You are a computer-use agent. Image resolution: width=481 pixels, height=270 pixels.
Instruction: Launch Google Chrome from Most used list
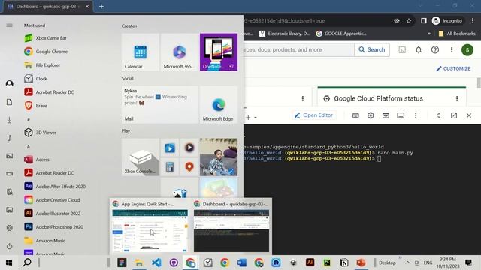pyautogui.click(x=46, y=52)
